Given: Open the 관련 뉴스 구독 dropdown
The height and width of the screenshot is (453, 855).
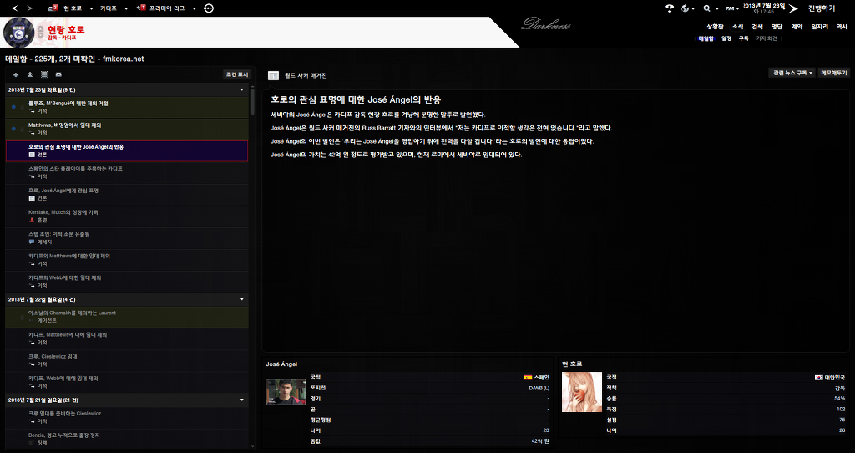Looking at the screenshot, I should click(x=792, y=73).
